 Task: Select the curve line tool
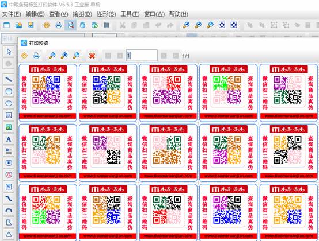point(9,199)
